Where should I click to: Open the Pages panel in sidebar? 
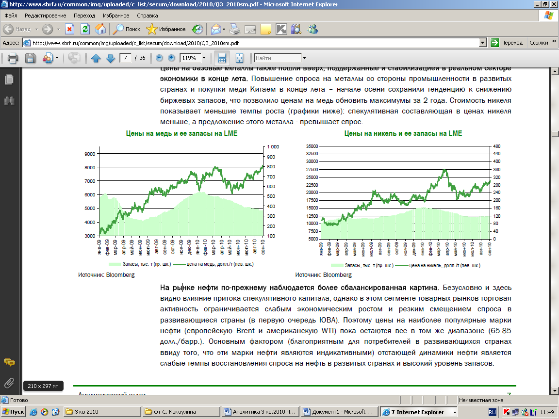tap(9, 80)
